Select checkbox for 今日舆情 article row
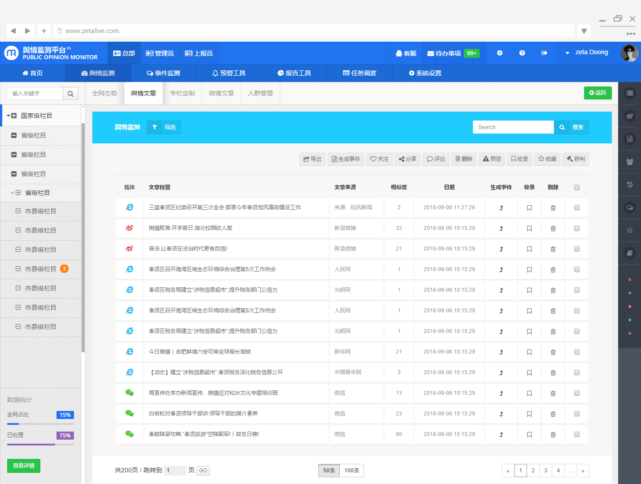 pos(576,352)
